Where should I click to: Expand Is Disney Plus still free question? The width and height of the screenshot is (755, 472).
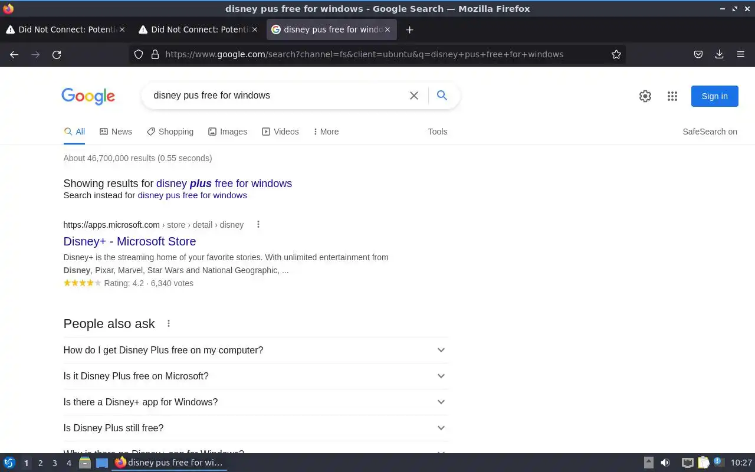point(255,428)
